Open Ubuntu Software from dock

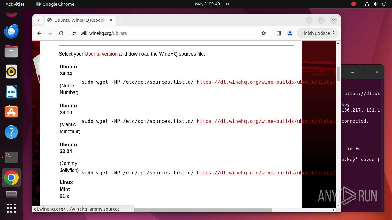11,112
